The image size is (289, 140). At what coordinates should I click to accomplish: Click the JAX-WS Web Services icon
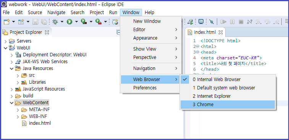pos(18,62)
